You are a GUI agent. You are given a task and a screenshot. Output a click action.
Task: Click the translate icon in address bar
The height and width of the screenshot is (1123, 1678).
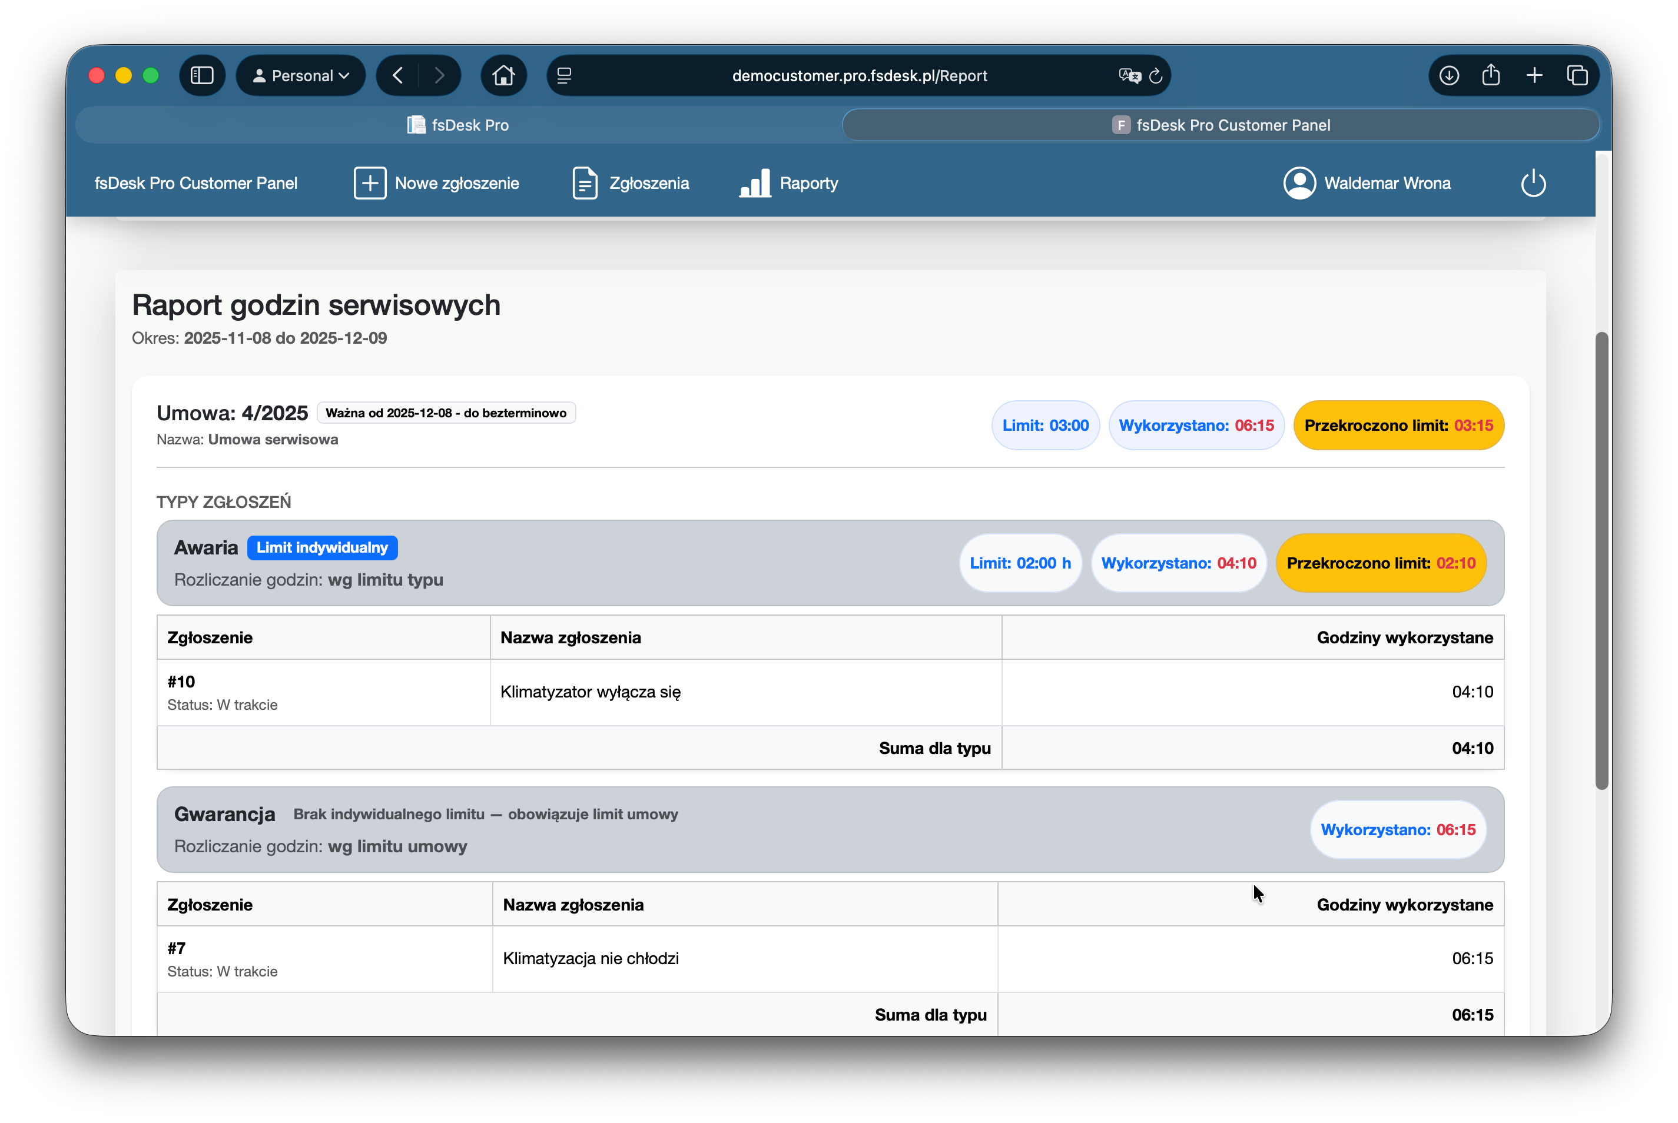coord(1129,76)
